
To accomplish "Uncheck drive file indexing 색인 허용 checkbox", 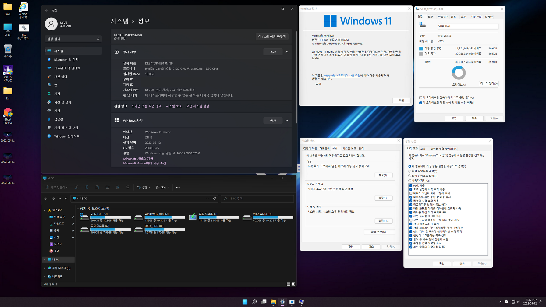I will click(x=421, y=103).
